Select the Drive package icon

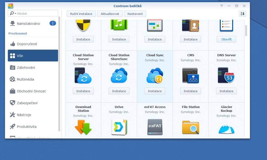click(x=119, y=127)
